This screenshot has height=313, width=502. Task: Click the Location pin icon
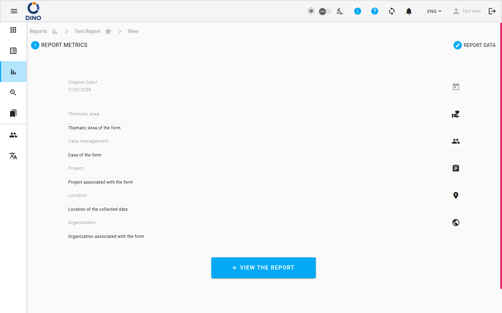pos(456,195)
